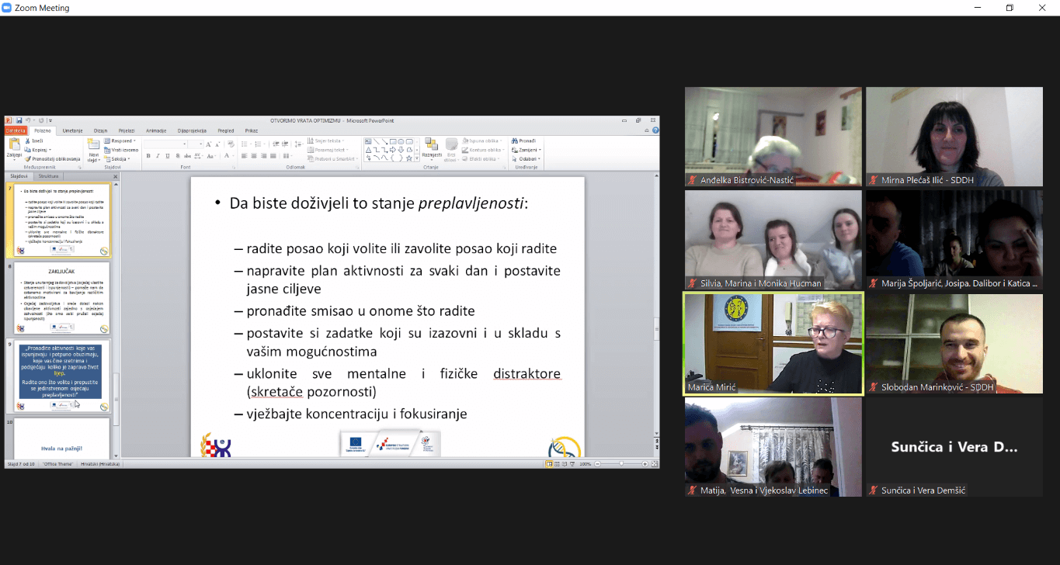Image resolution: width=1060 pixels, height=565 pixels.
Task: Click the Vrati izvorno button
Action: click(x=123, y=150)
